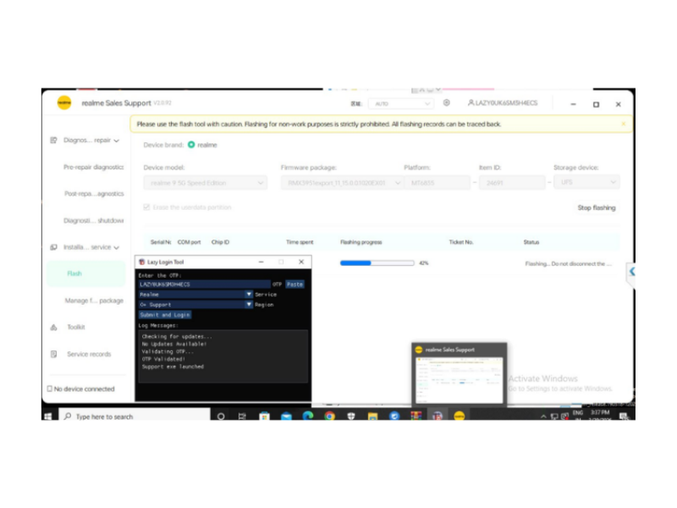Close the Lazy Login Tool window
Viewport: 677px width, 508px height.
[x=301, y=262]
